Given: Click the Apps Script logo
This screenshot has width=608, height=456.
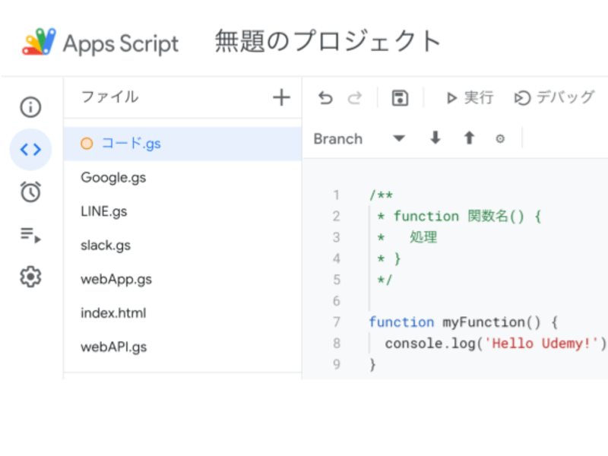Looking at the screenshot, I should point(39,42).
